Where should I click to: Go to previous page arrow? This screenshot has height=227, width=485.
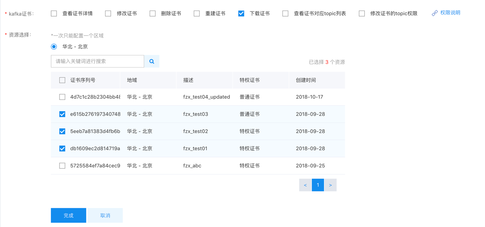[305, 185]
